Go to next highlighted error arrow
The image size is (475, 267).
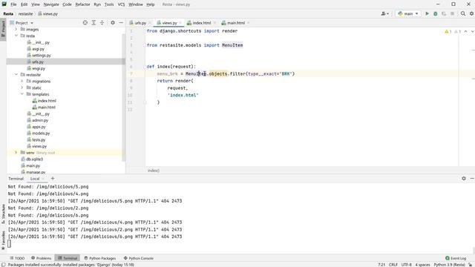(x=472, y=31)
